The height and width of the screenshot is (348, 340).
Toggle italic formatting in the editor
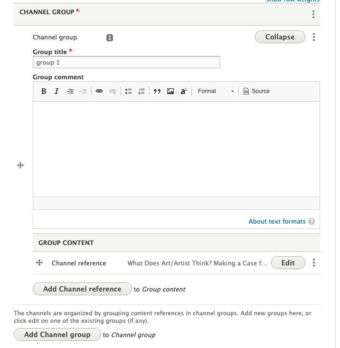click(x=57, y=91)
